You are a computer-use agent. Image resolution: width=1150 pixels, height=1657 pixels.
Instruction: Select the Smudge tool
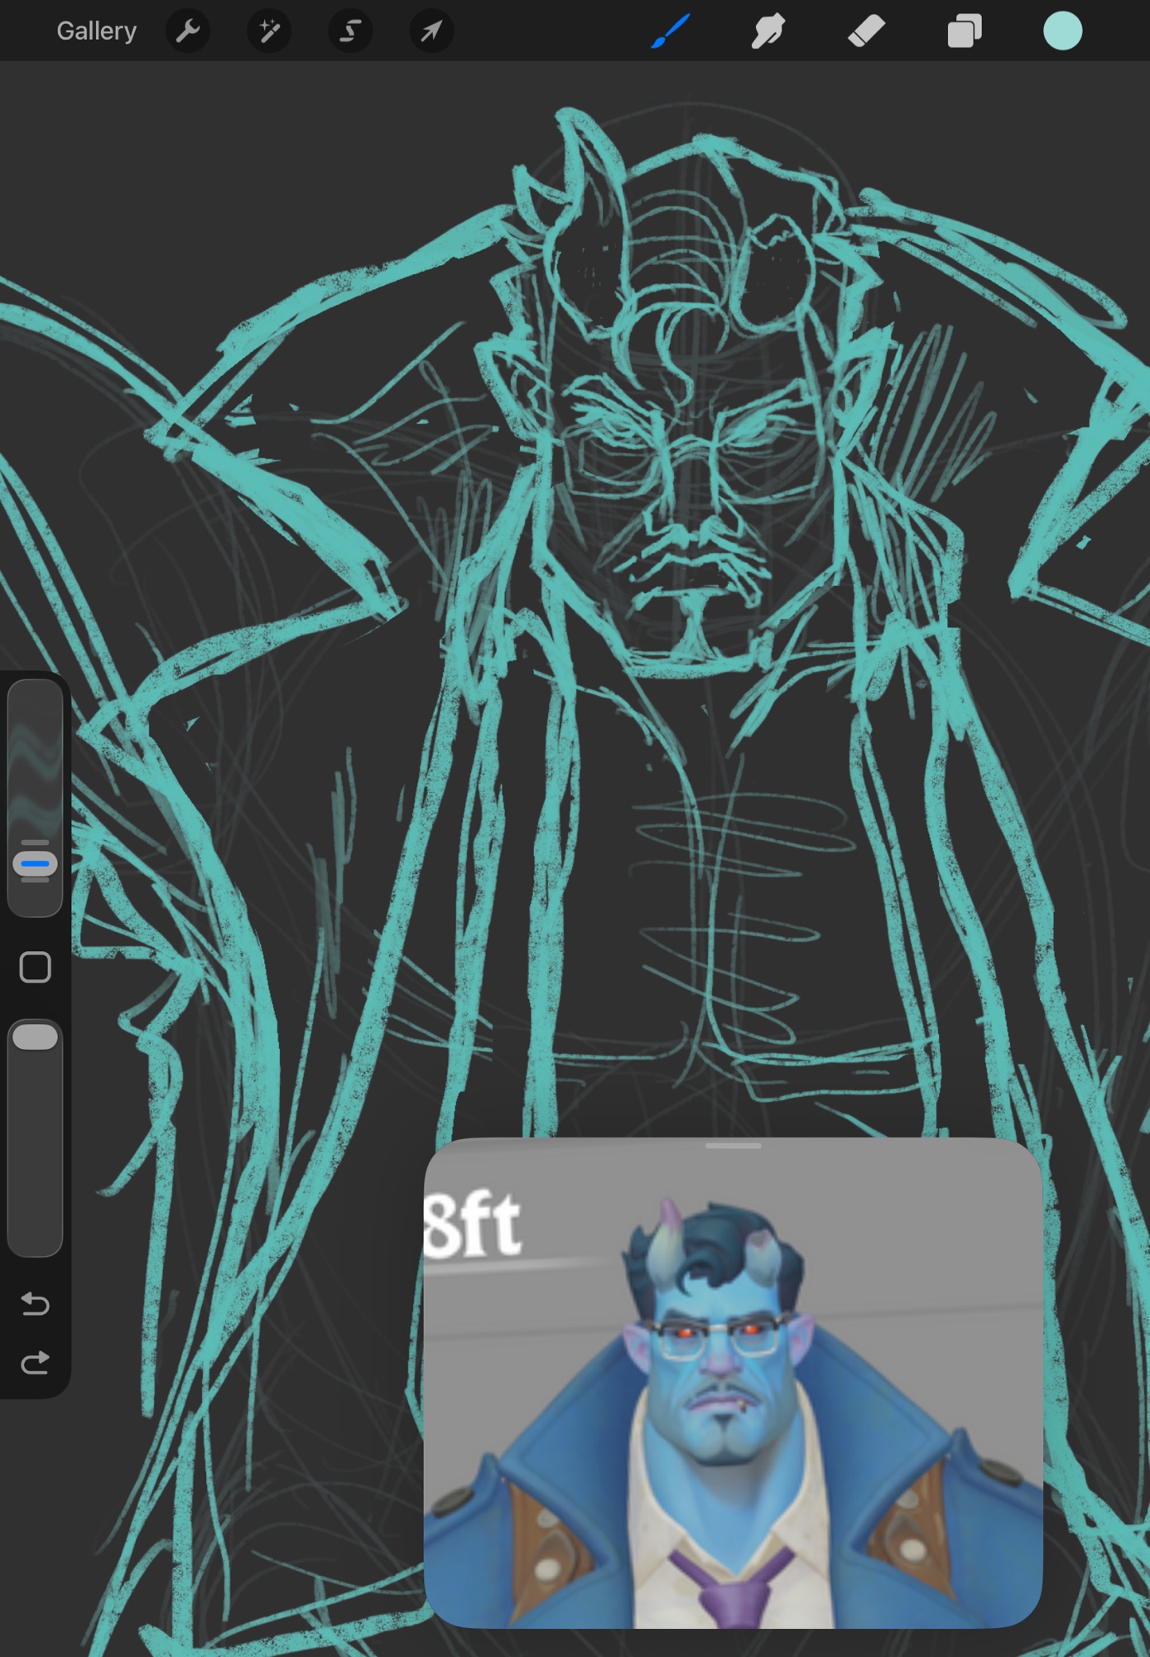767,31
